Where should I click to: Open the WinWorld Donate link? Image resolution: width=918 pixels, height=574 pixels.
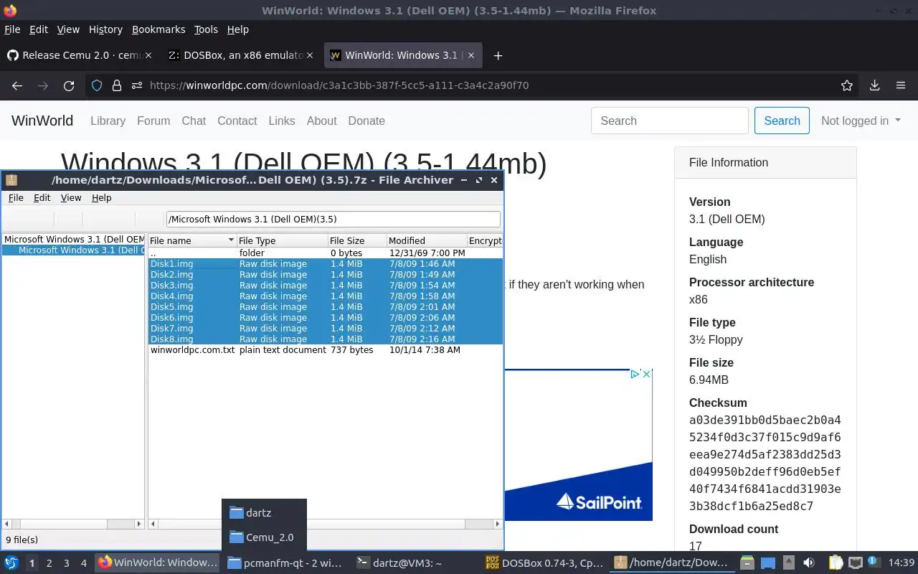366,121
